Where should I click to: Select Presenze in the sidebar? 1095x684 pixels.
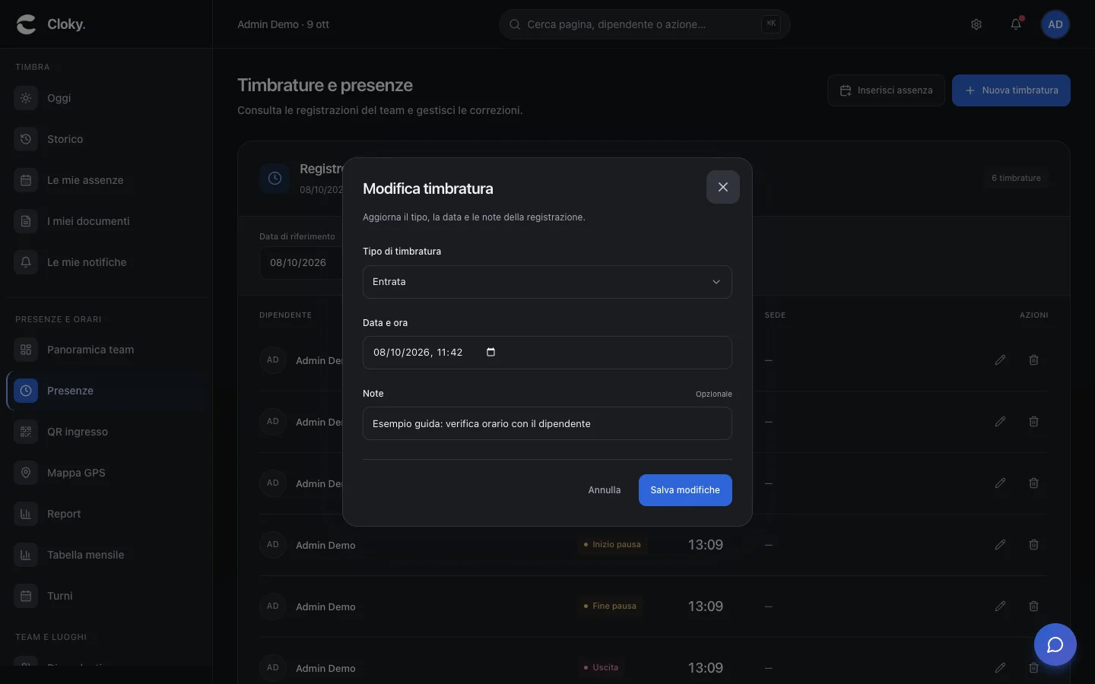pos(106,391)
